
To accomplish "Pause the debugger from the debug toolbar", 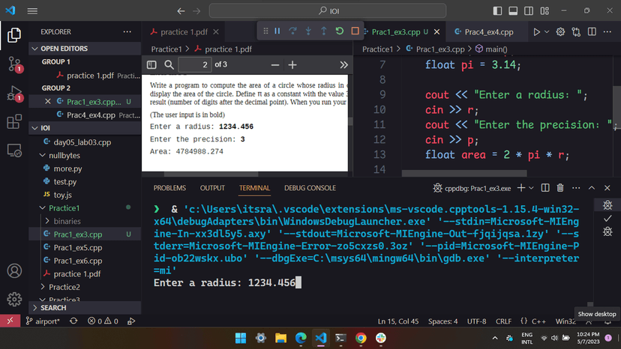I will coord(277,31).
